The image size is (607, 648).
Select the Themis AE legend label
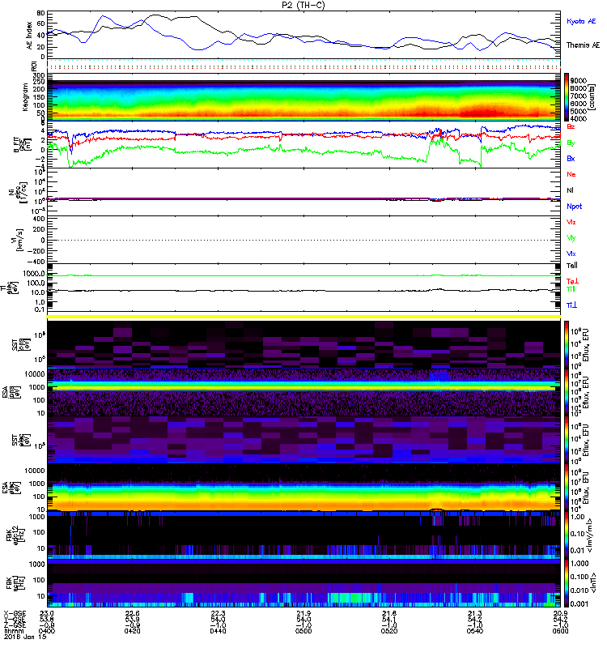click(583, 45)
